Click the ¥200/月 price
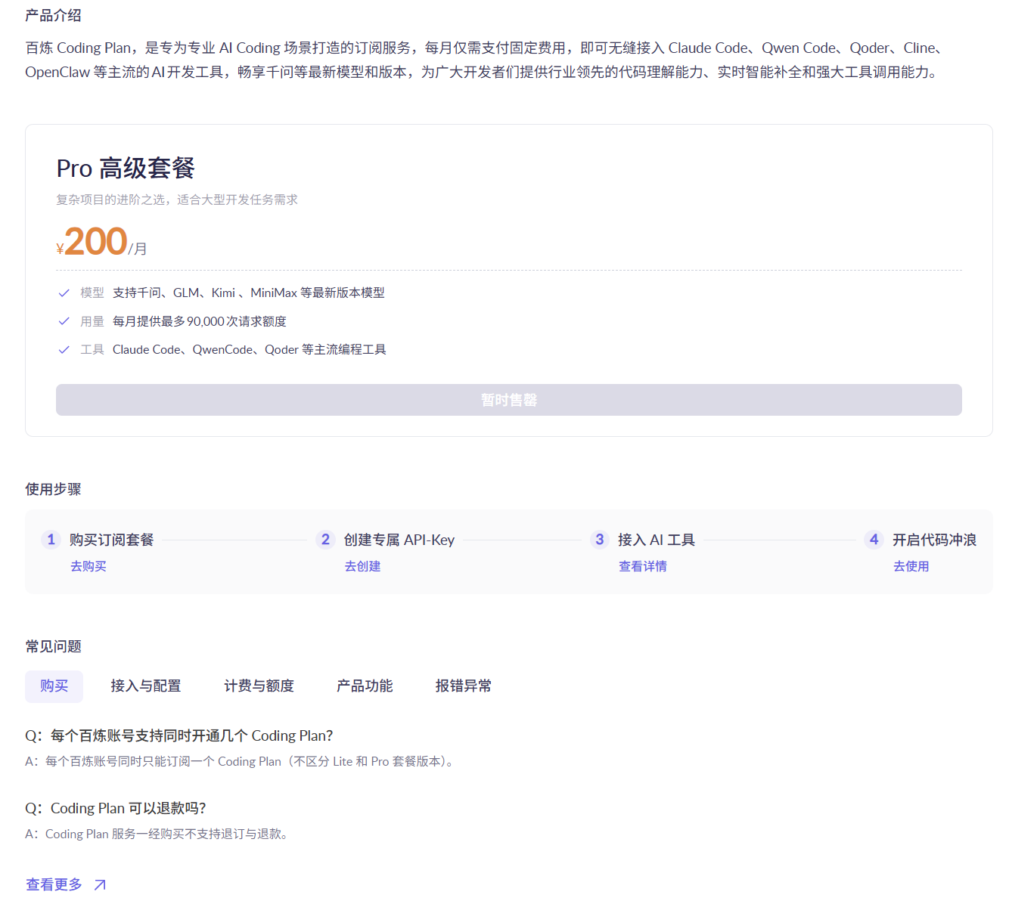This screenshot has height=901, width=1009. [x=101, y=242]
